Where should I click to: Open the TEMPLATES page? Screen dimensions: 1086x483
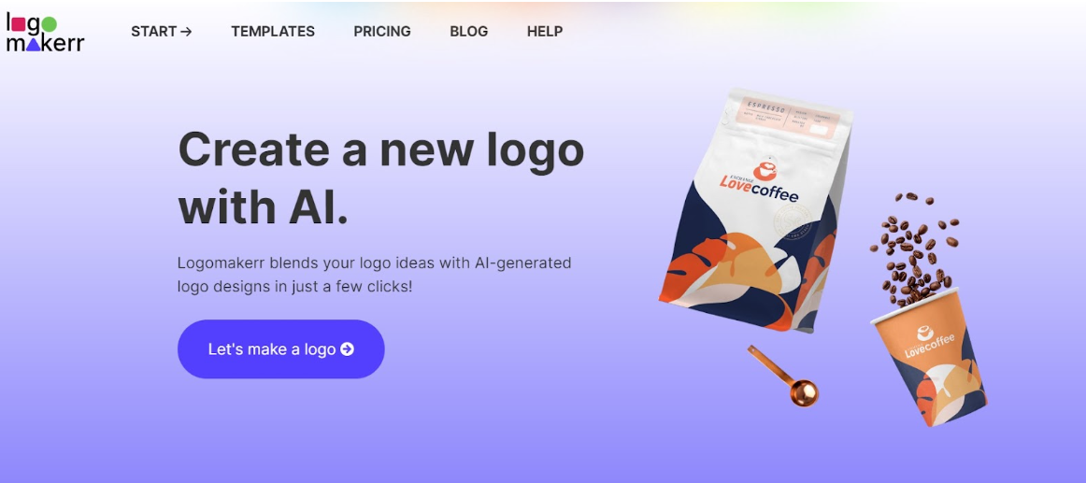273,31
